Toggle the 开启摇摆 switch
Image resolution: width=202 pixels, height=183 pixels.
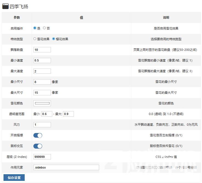click(38, 135)
